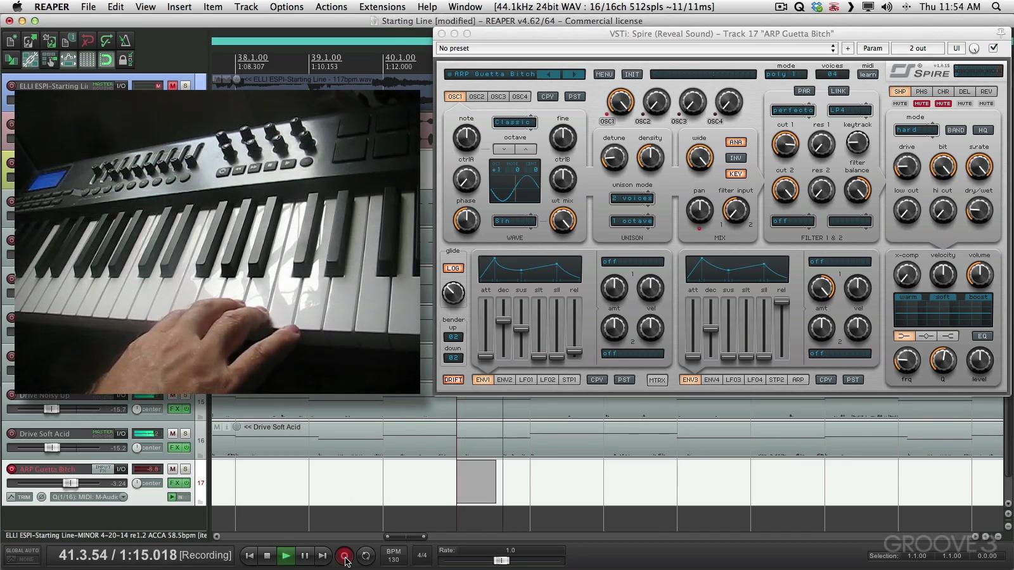Solo the ARP Guetta Bitch track
Screen dimensions: 1014x570
[x=185, y=469]
